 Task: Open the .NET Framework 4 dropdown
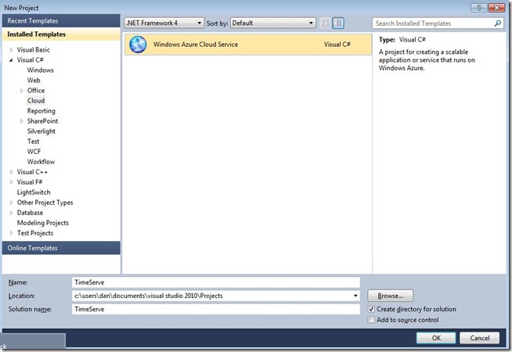coord(164,23)
